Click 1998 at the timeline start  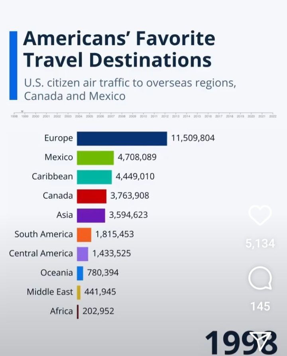coord(14,116)
